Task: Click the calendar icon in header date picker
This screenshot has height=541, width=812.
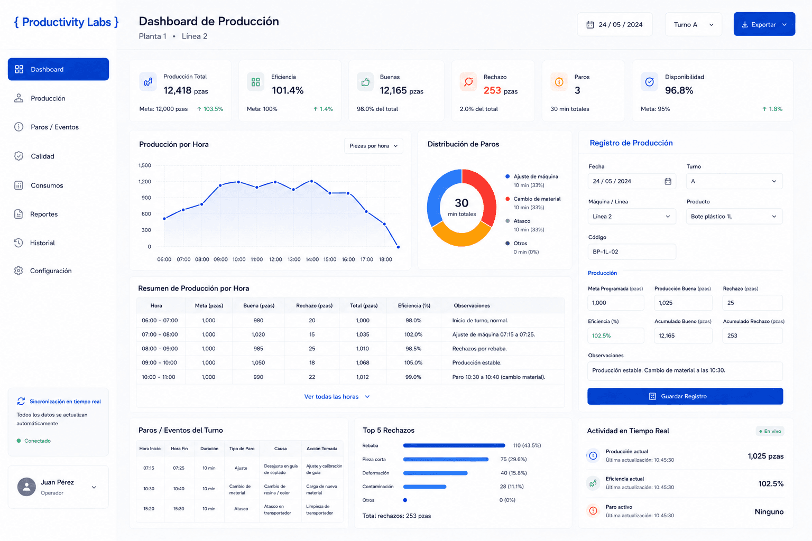Action: point(590,25)
